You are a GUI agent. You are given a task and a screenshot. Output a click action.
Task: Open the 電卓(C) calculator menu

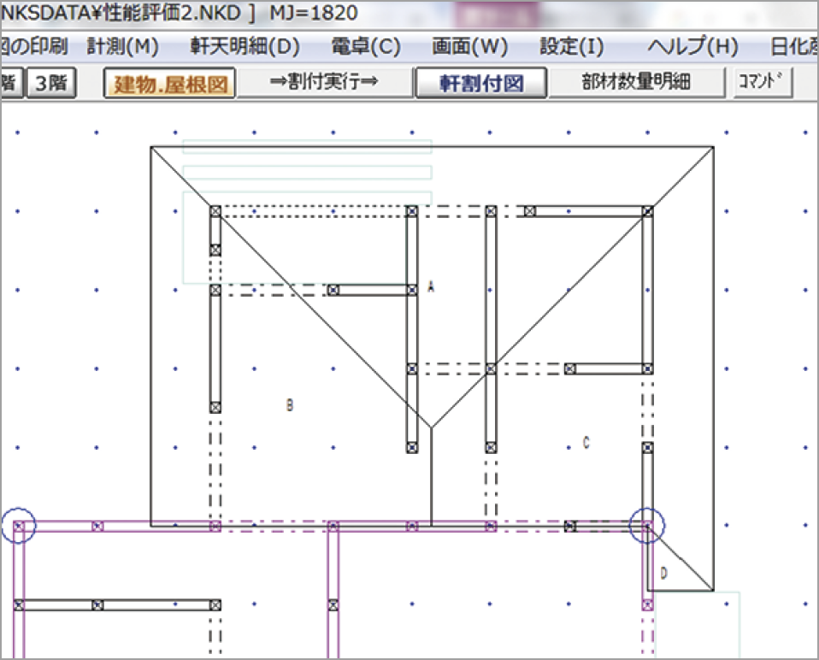click(x=366, y=46)
